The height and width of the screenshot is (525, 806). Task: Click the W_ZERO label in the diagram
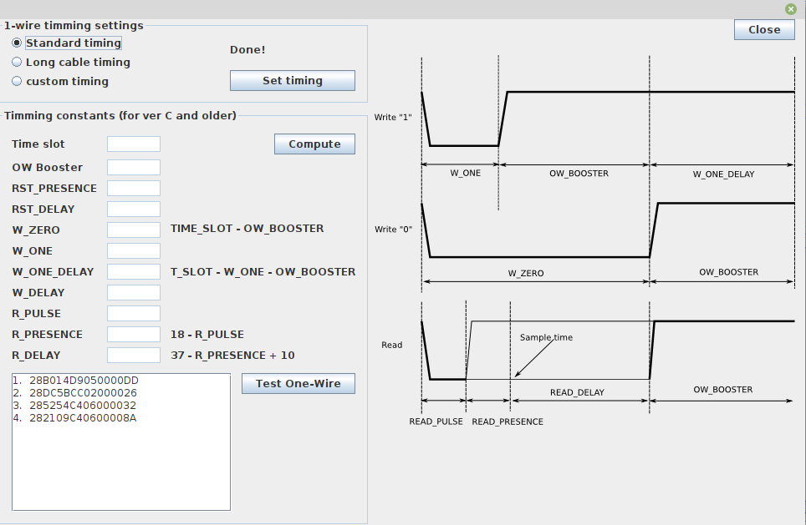[525, 273]
